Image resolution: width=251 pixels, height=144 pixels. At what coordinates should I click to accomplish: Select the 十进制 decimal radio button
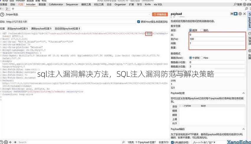pos(191,58)
